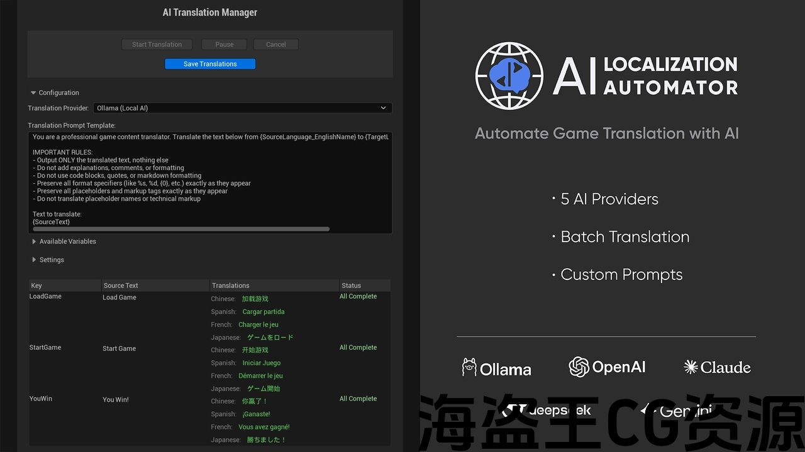Expand the Available Variables section
The image size is (805, 452).
(34, 242)
